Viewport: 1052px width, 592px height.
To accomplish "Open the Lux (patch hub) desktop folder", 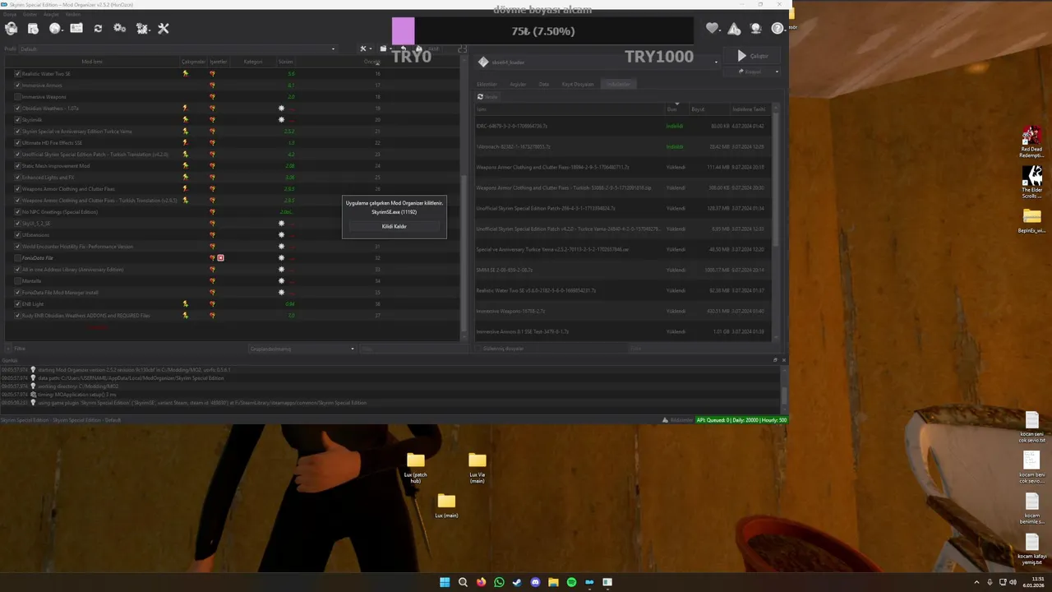I will pos(416,466).
